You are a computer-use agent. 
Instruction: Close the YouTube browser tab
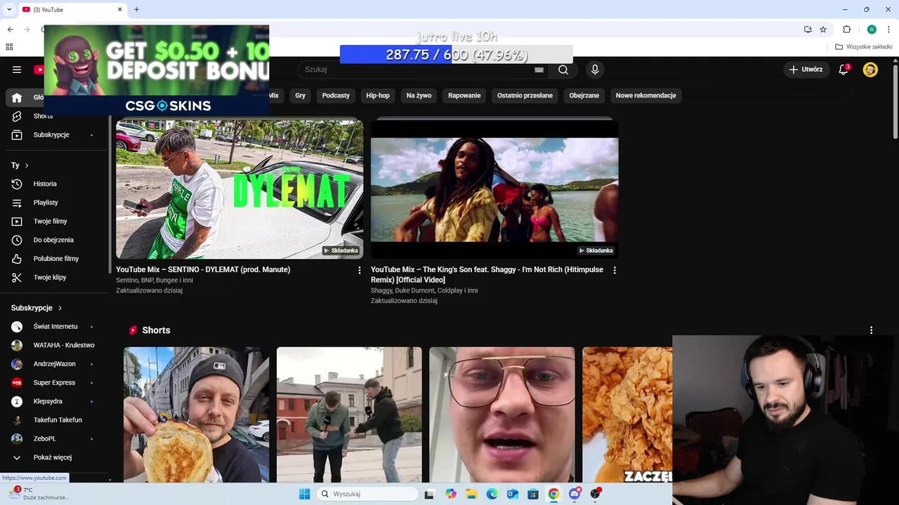[119, 9]
